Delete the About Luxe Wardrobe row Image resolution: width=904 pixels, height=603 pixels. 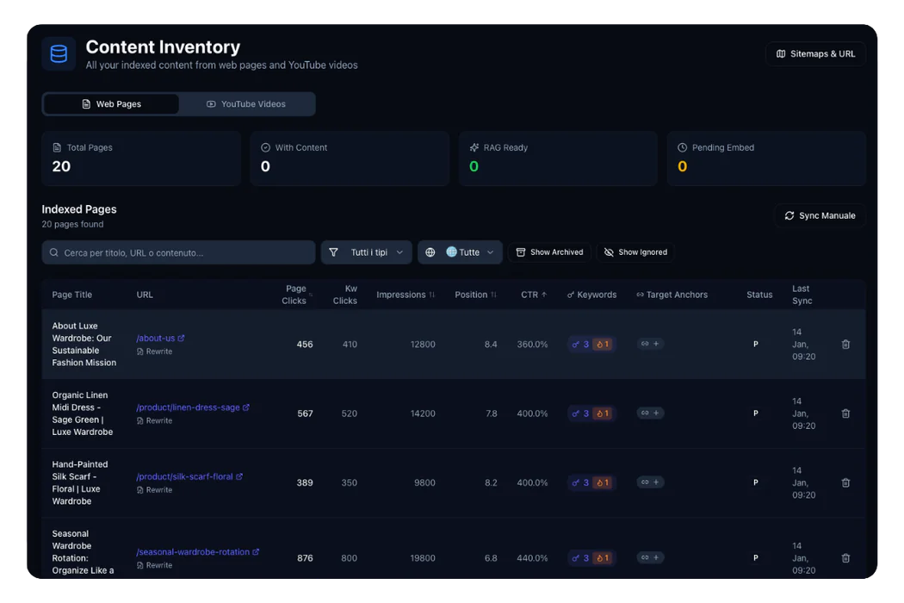coord(845,345)
